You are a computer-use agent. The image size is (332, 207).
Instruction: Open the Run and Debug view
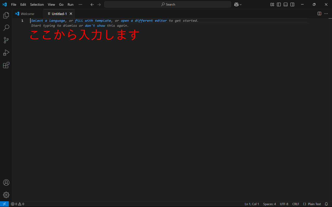pyautogui.click(x=6, y=53)
